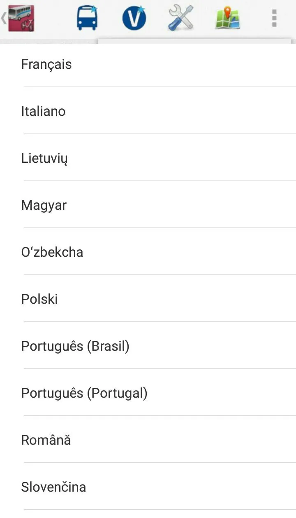
Task: Open the three-dot overflow menu
Action: coord(274,18)
